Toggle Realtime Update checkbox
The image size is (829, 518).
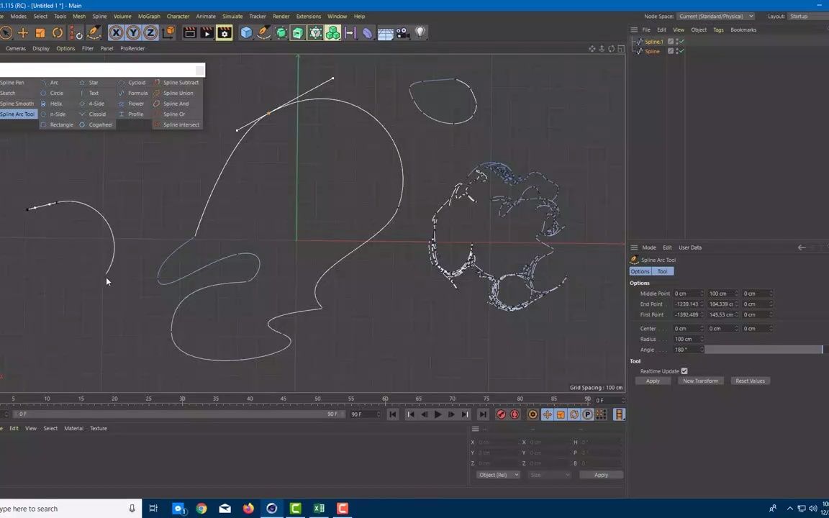pos(684,371)
